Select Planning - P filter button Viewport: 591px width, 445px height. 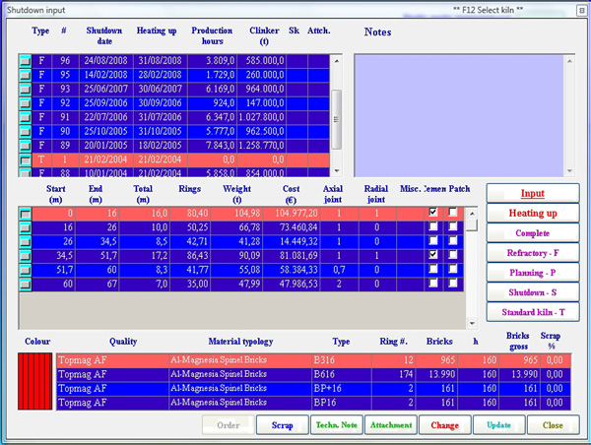click(533, 273)
